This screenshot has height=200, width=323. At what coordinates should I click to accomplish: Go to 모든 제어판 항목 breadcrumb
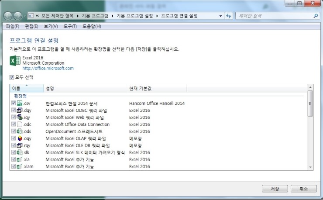coord(58,16)
